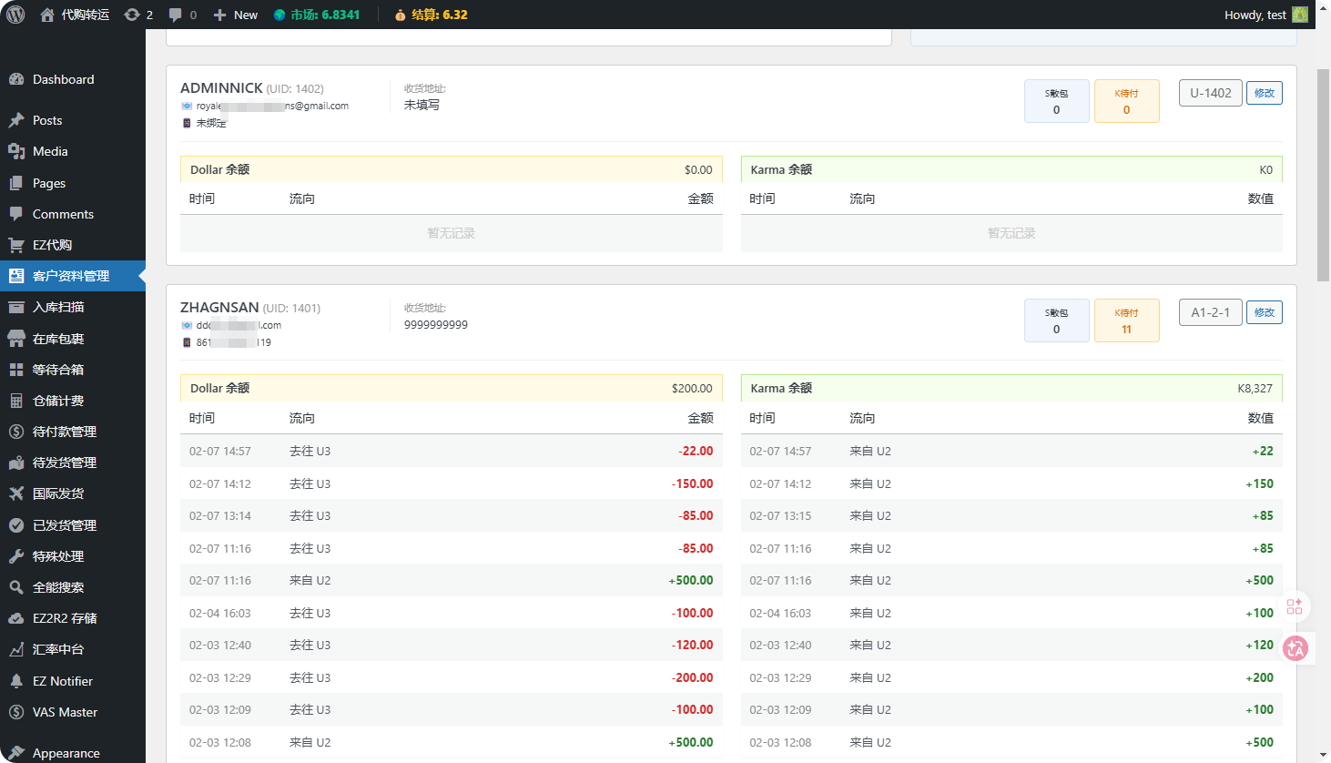Screen dimensions: 1331x763
Task: Click ADMINNICK's S散包 count box
Action: [x=1056, y=101]
